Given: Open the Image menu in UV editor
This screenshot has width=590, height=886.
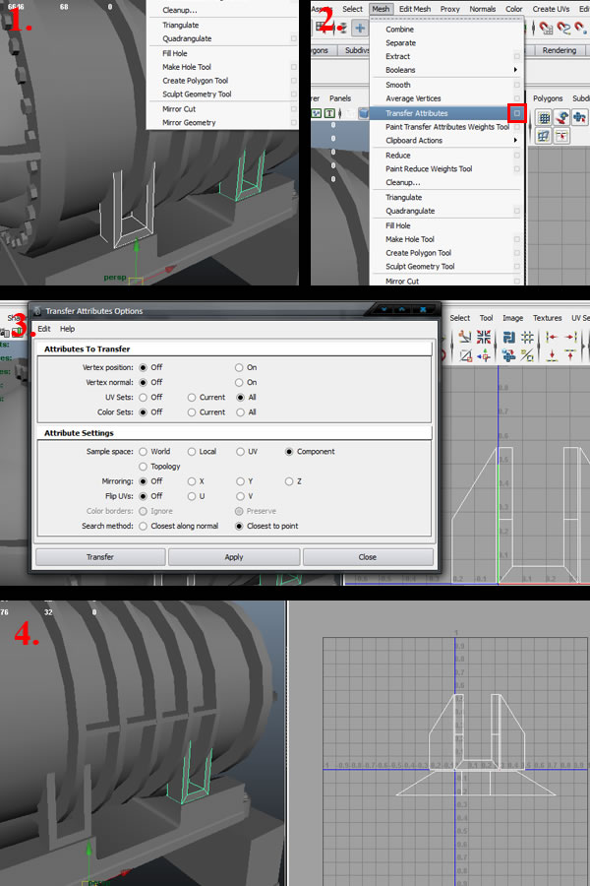Looking at the screenshot, I should pyautogui.click(x=512, y=318).
